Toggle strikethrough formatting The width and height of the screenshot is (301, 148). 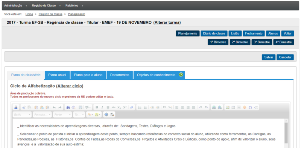tap(114, 107)
